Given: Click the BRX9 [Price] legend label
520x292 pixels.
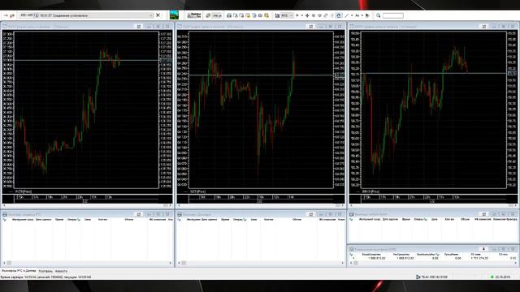Looking at the screenshot, I should 370,191.
